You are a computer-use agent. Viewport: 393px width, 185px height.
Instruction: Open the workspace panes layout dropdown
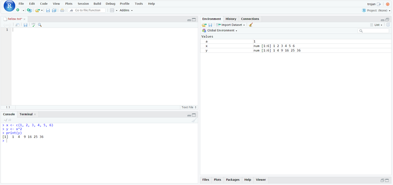(113, 10)
